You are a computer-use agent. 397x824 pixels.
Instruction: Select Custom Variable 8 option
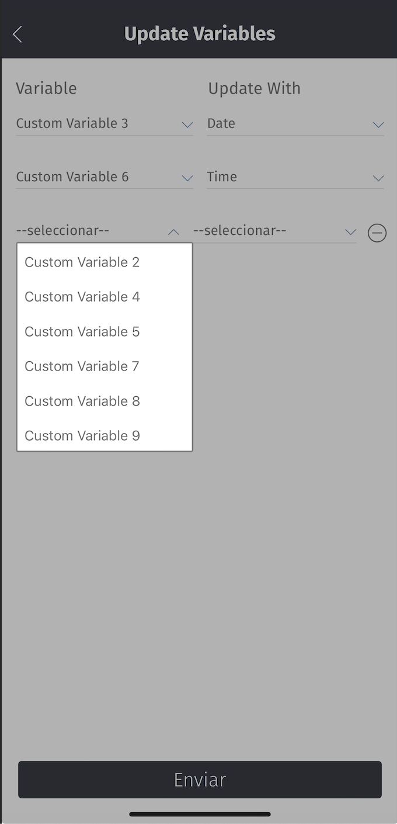tap(82, 401)
